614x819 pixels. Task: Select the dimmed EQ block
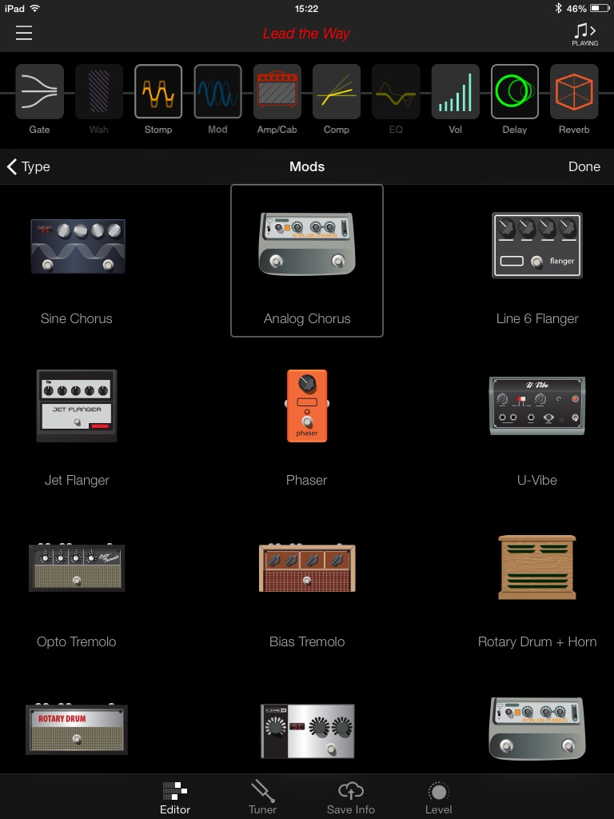point(396,92)
